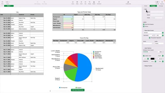Open the Number format dropdown

tap(153, 33)
